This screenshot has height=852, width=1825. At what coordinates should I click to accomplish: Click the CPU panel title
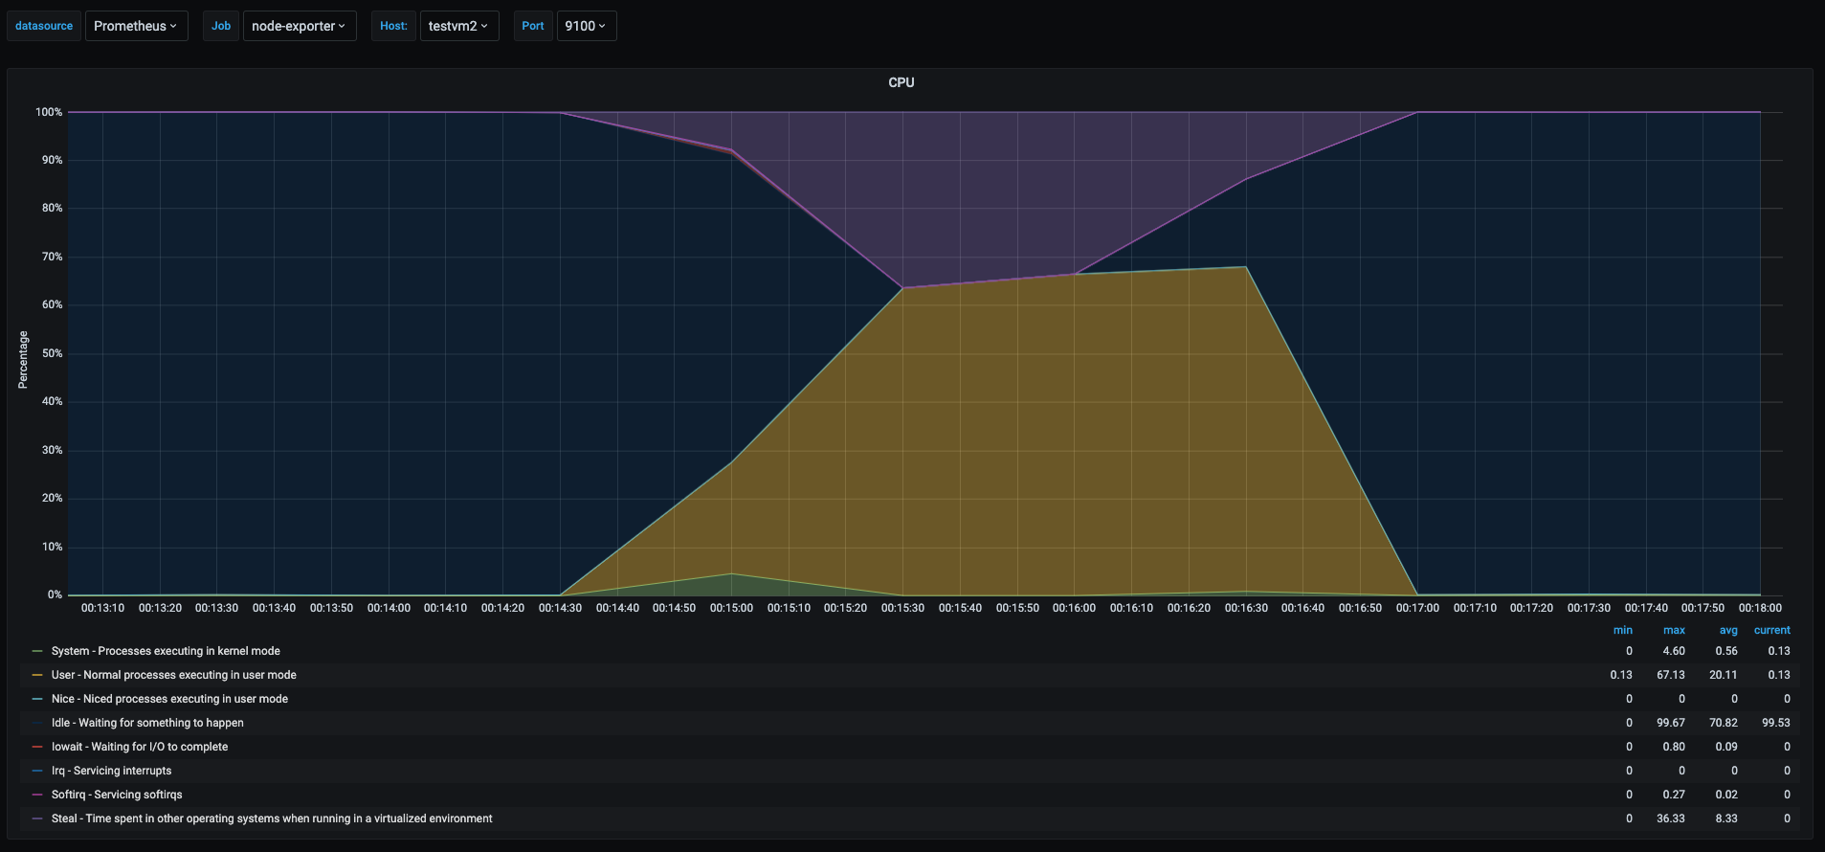point(901,82)
